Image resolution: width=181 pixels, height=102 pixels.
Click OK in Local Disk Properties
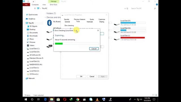click(81, 76)
